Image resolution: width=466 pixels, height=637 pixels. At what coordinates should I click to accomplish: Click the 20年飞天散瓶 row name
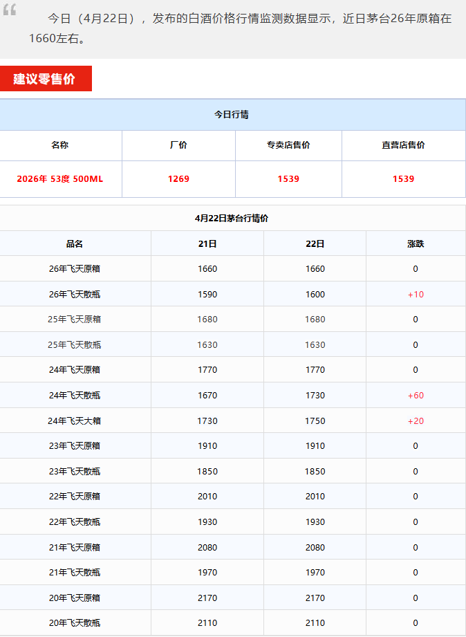click(75, 623)
